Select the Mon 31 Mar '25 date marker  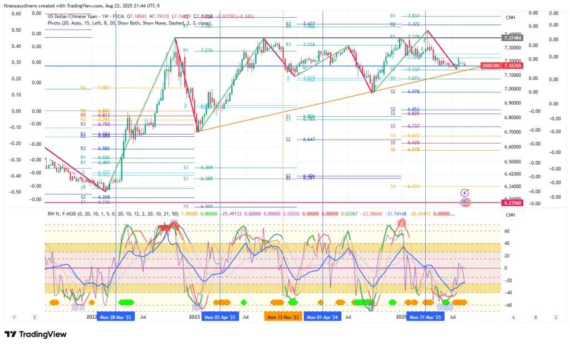tap(425, 317)
